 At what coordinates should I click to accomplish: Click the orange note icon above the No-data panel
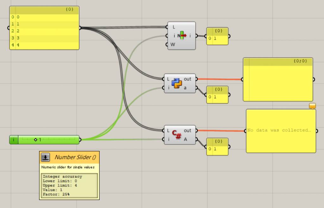(x=312, y=106)
